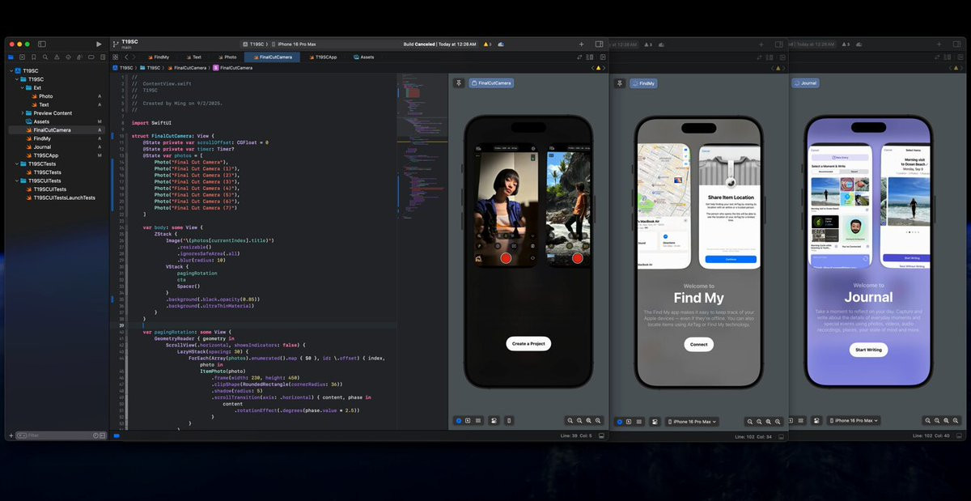
Task: Click the warnings count in front window toolbar
Action: (486, 44)
